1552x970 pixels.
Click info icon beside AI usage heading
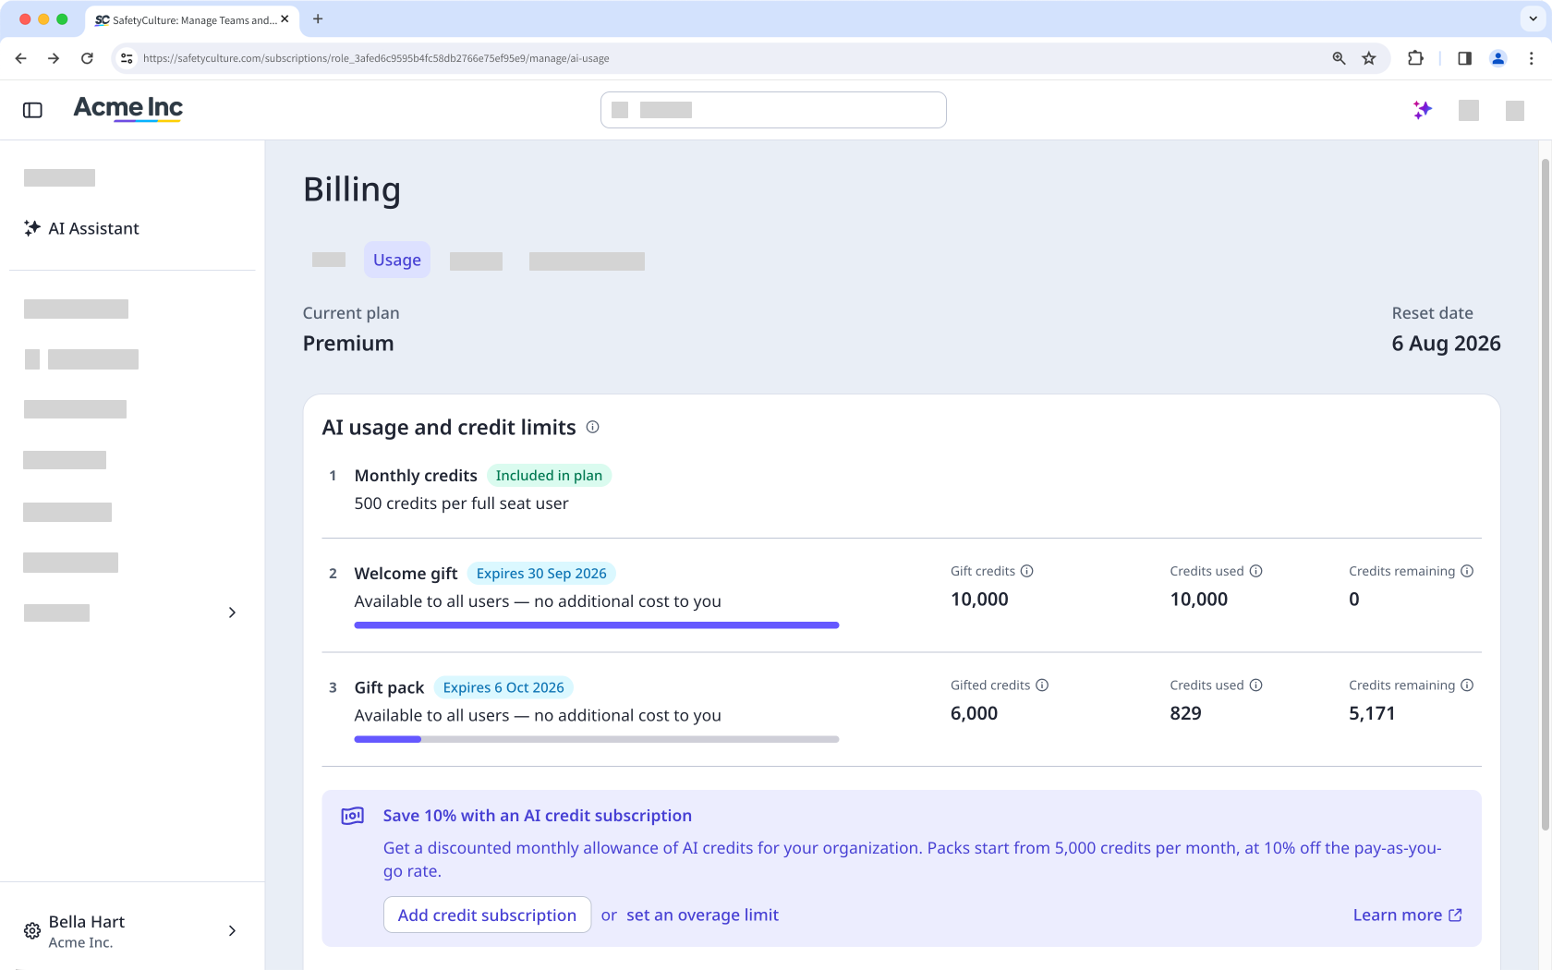593,427
